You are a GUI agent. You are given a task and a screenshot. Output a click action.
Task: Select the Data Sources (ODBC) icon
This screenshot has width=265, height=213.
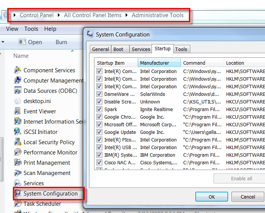click(x=18, y=91)
